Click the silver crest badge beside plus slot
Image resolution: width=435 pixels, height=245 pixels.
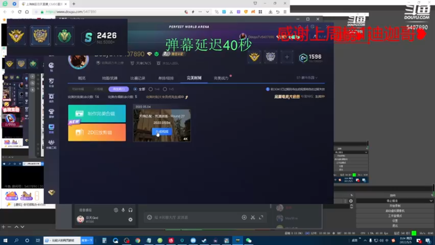[270, 57]
